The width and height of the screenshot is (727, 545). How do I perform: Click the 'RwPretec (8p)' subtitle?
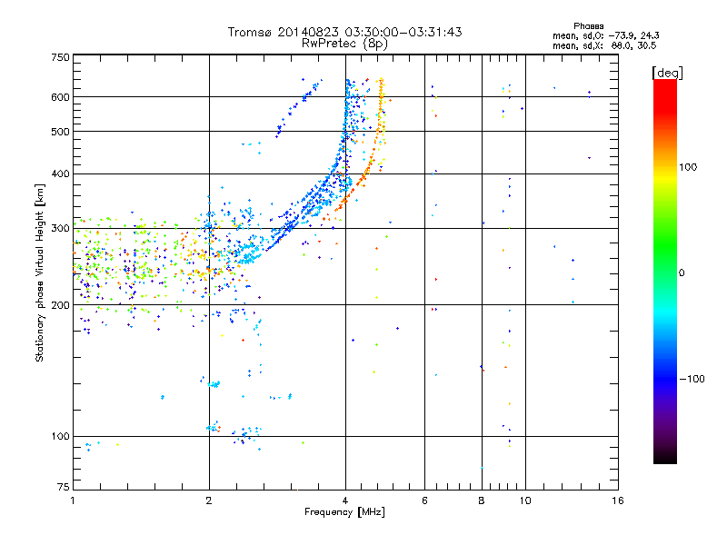click(344, 44)
